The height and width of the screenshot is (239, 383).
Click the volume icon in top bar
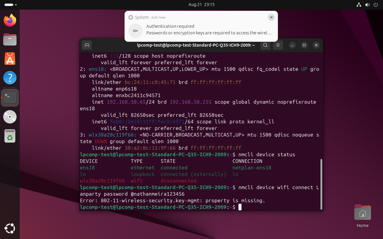(x=367, y=4)
